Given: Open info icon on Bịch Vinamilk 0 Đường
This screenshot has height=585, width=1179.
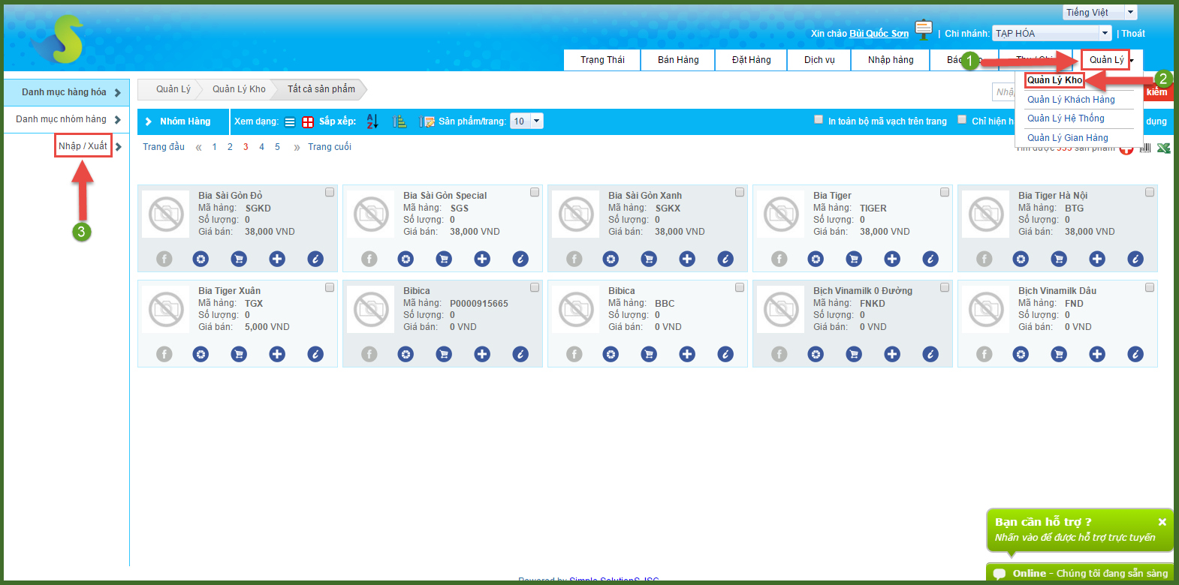Looking at the screenshot, I should [x=930, y=354].
